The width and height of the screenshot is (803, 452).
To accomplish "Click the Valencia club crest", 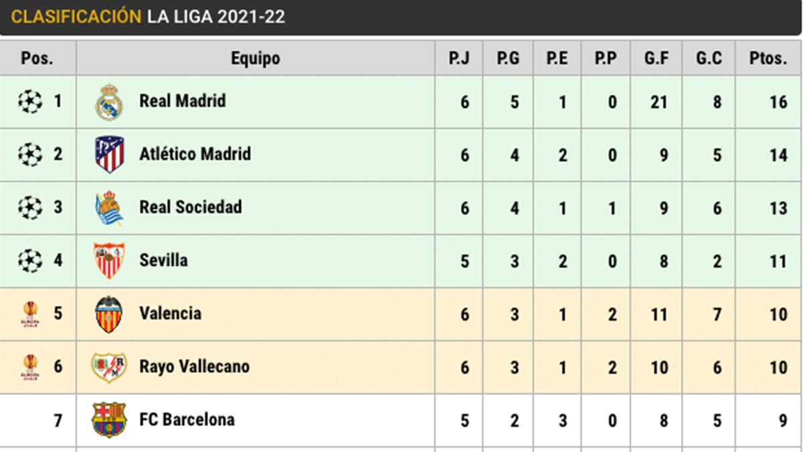I will [x=108, y=313].
